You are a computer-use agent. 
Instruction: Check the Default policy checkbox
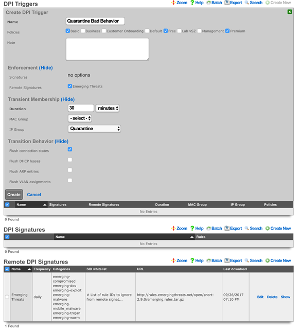(x=147, y=31)
